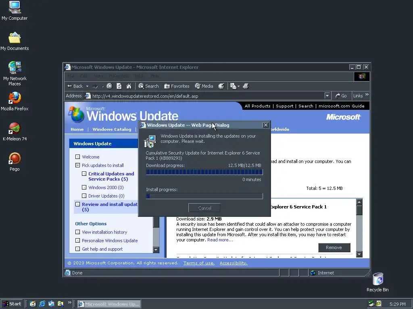Click the All Products link
The width and height of the screenshot is (413, 309).
(x=257, y=106)
